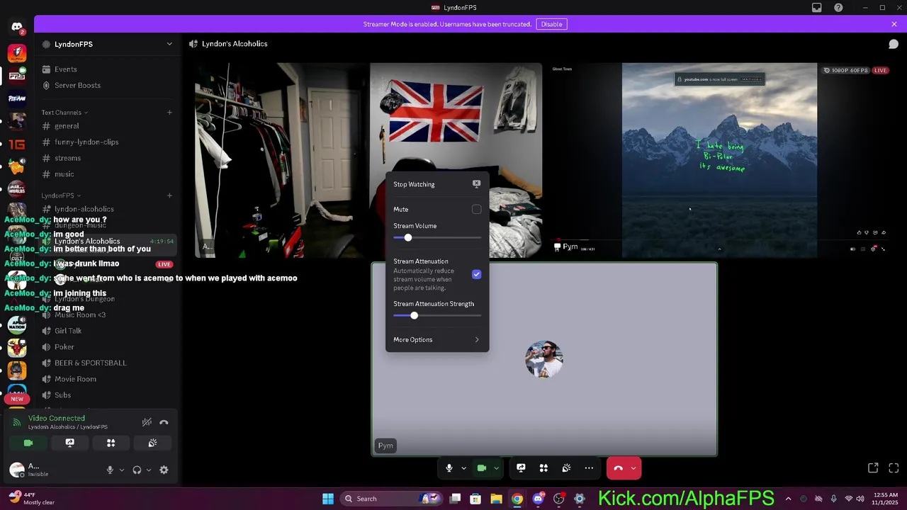Open Google Chrome from the taskbar
Viewport: 907px width, 510px height.
point(517,499)
